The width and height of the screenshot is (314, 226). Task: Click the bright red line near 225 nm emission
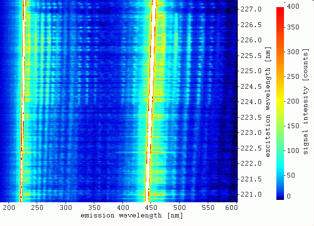click(22, 101)
